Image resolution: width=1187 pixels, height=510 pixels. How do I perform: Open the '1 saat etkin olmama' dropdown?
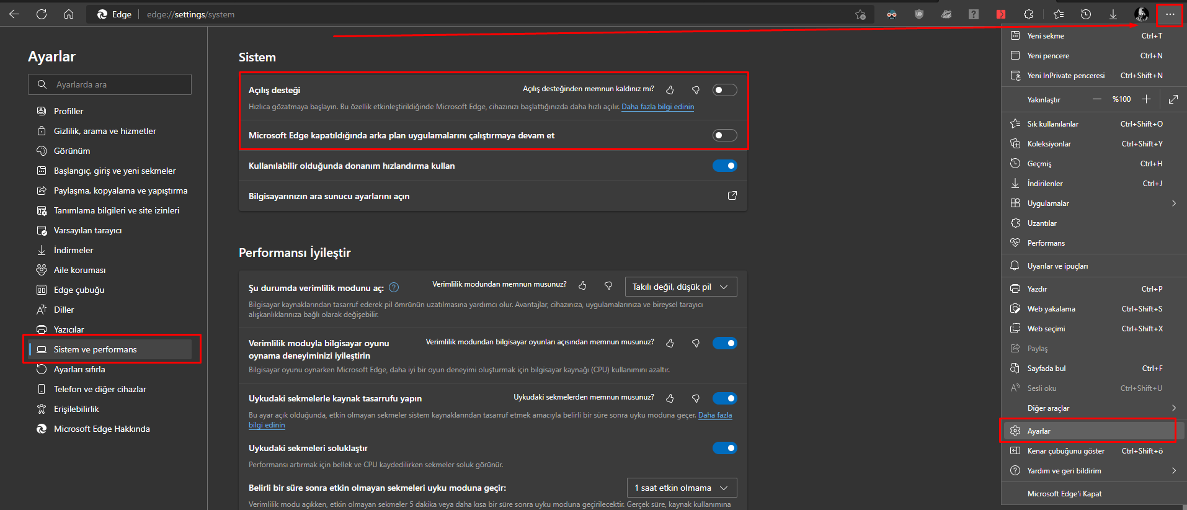(682, 488)
